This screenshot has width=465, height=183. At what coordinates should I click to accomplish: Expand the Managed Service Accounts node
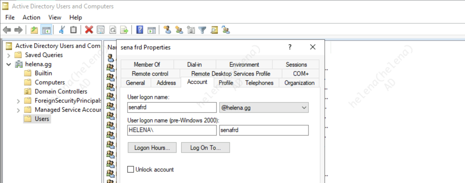pos(18,110)
